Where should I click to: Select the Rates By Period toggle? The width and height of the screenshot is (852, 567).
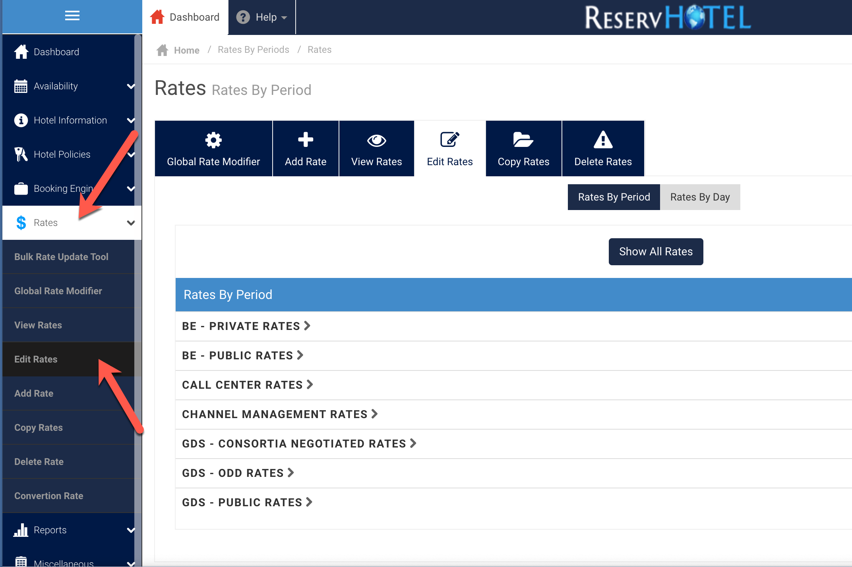(x=614, y=197)
